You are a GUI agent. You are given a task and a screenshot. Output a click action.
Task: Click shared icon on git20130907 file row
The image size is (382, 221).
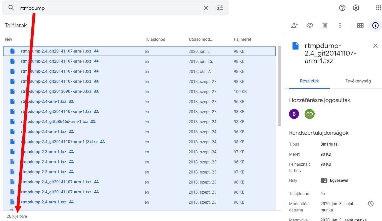[96, 91]
